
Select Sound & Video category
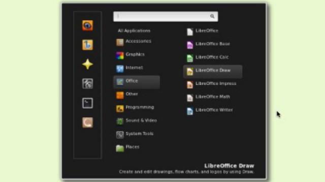[137, 121]
